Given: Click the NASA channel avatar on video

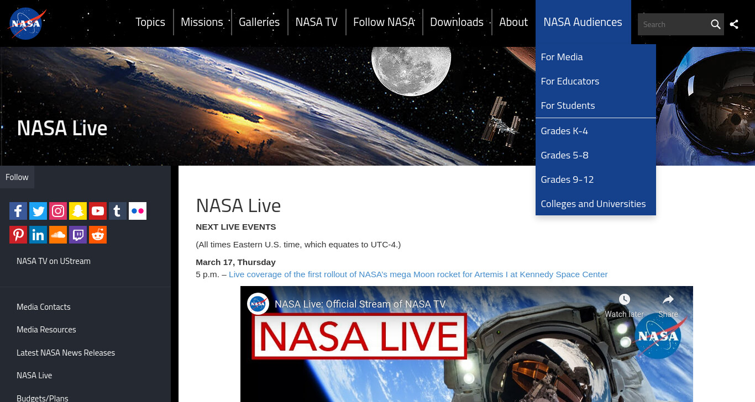Looking at the screenshot, I should click(x=258, y=304).
